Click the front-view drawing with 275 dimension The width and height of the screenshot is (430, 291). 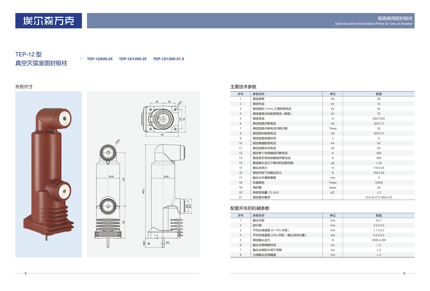pos(108,195)
